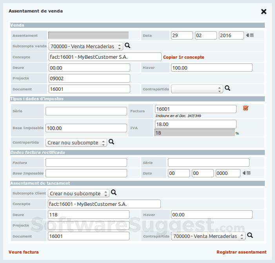The image size is (275, 263).
Task: Click the Venda Haver field 100.00
Action: [212, 68]
